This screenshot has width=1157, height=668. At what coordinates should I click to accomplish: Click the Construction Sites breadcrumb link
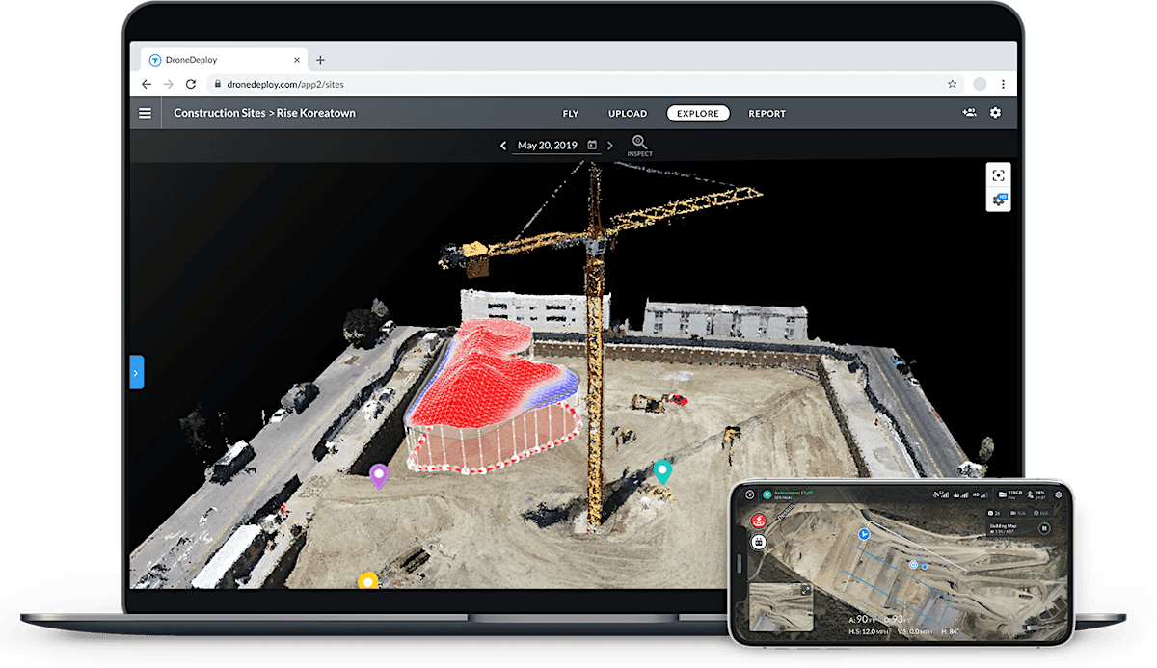point(219,113)
